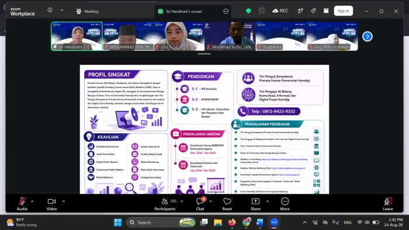409x230 pixels.
Task: Select Mohamad Arifin's video thumbnail
Action: pos(230,36)
